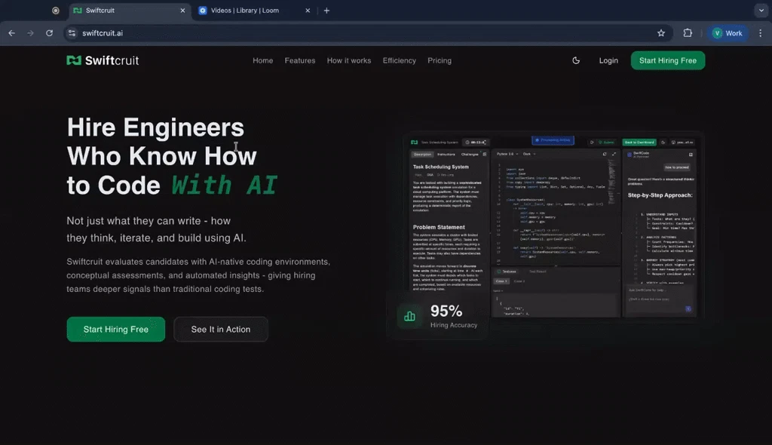Viewport: 772px width, 445px height.
Task: Open the Chrome three-dot menu
Action: point(760,33)
